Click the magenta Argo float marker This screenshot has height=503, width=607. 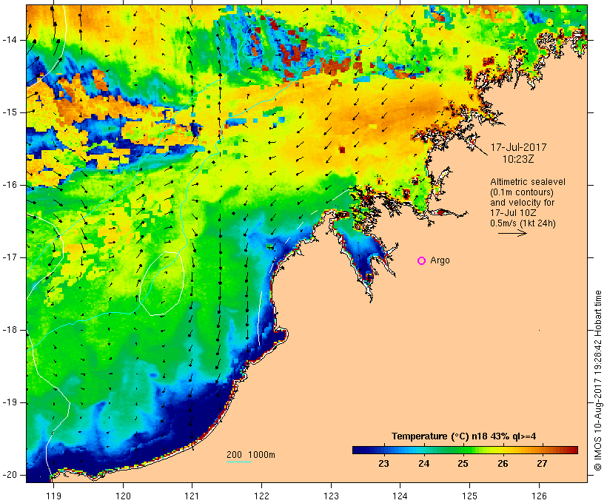[x=422, y=261]
